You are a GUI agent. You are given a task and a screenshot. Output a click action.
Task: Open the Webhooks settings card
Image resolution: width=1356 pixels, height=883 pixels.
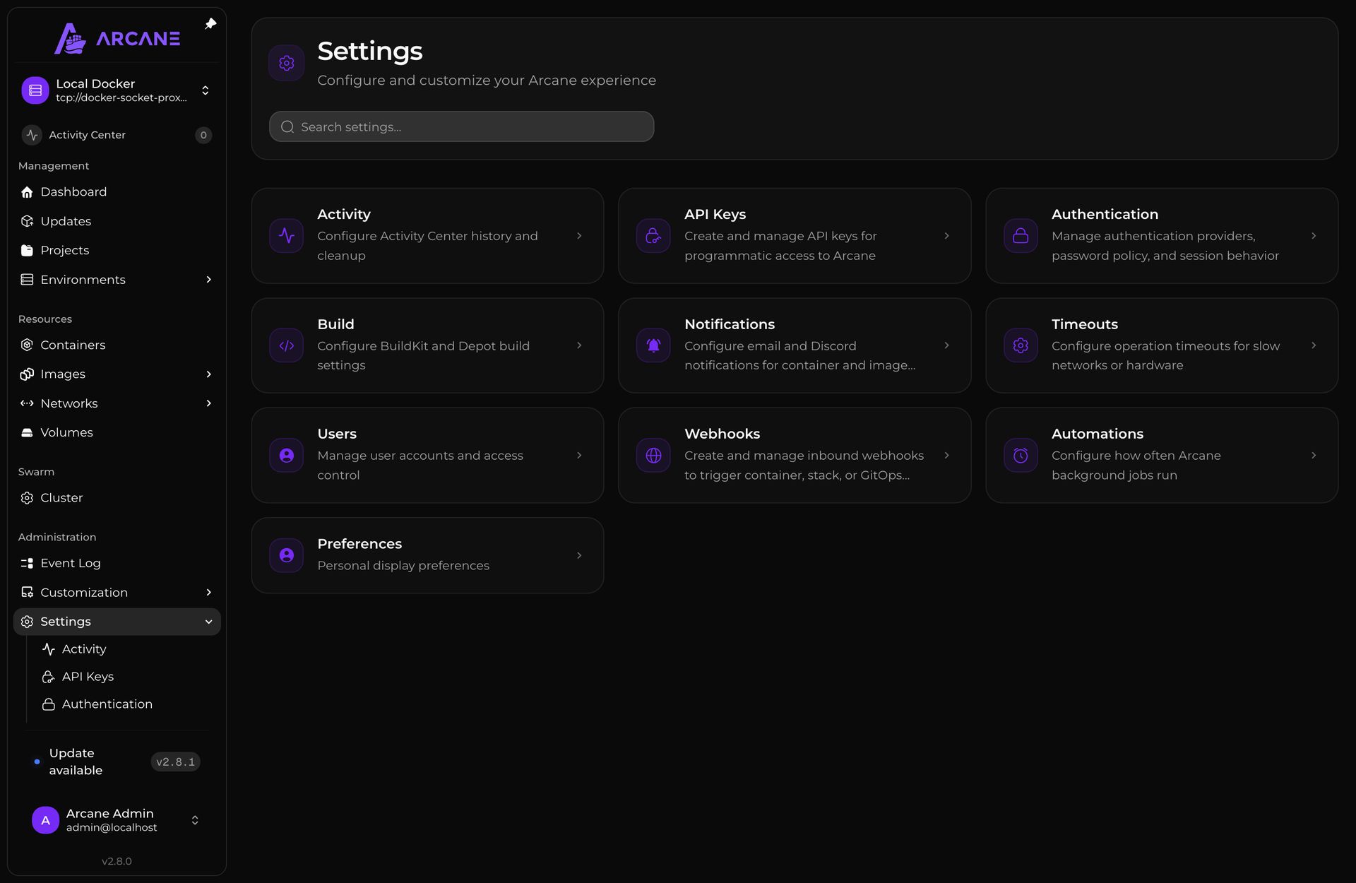point(795,456)
